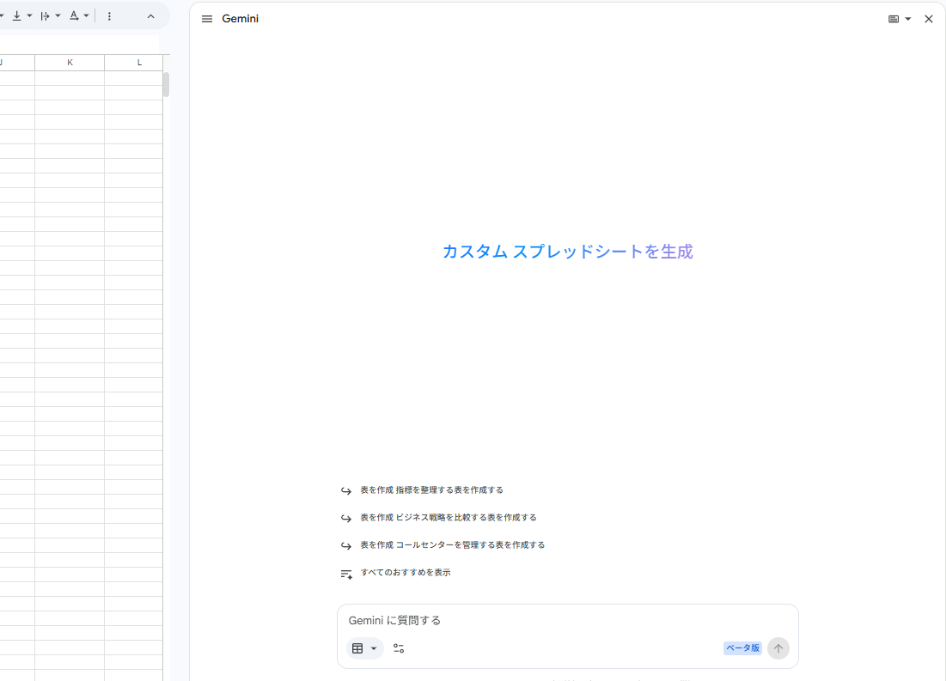Screen dimensions: 946x681
Task: Click the Gemini panel title
Action: coord(240,19)
